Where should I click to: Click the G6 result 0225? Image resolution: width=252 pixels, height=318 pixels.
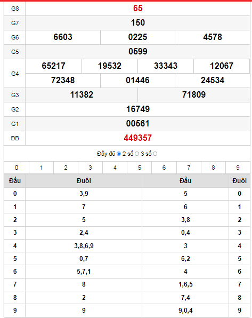138,37
